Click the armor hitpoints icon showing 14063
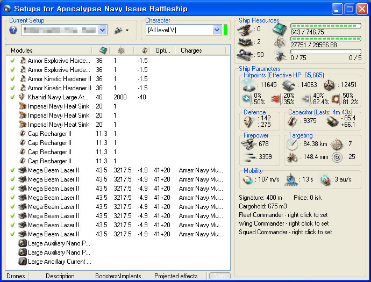This screenshot has height=282, width=371. (289, 85)
